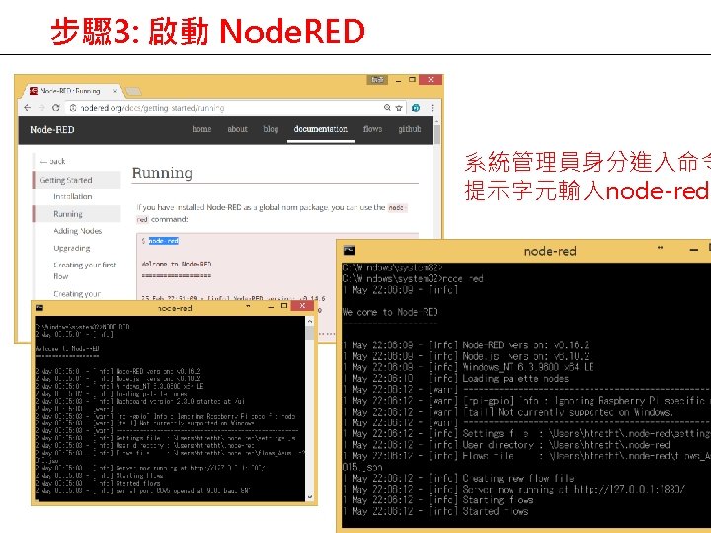Go back in the browser
711x533 pixels.
pos(28,108)
